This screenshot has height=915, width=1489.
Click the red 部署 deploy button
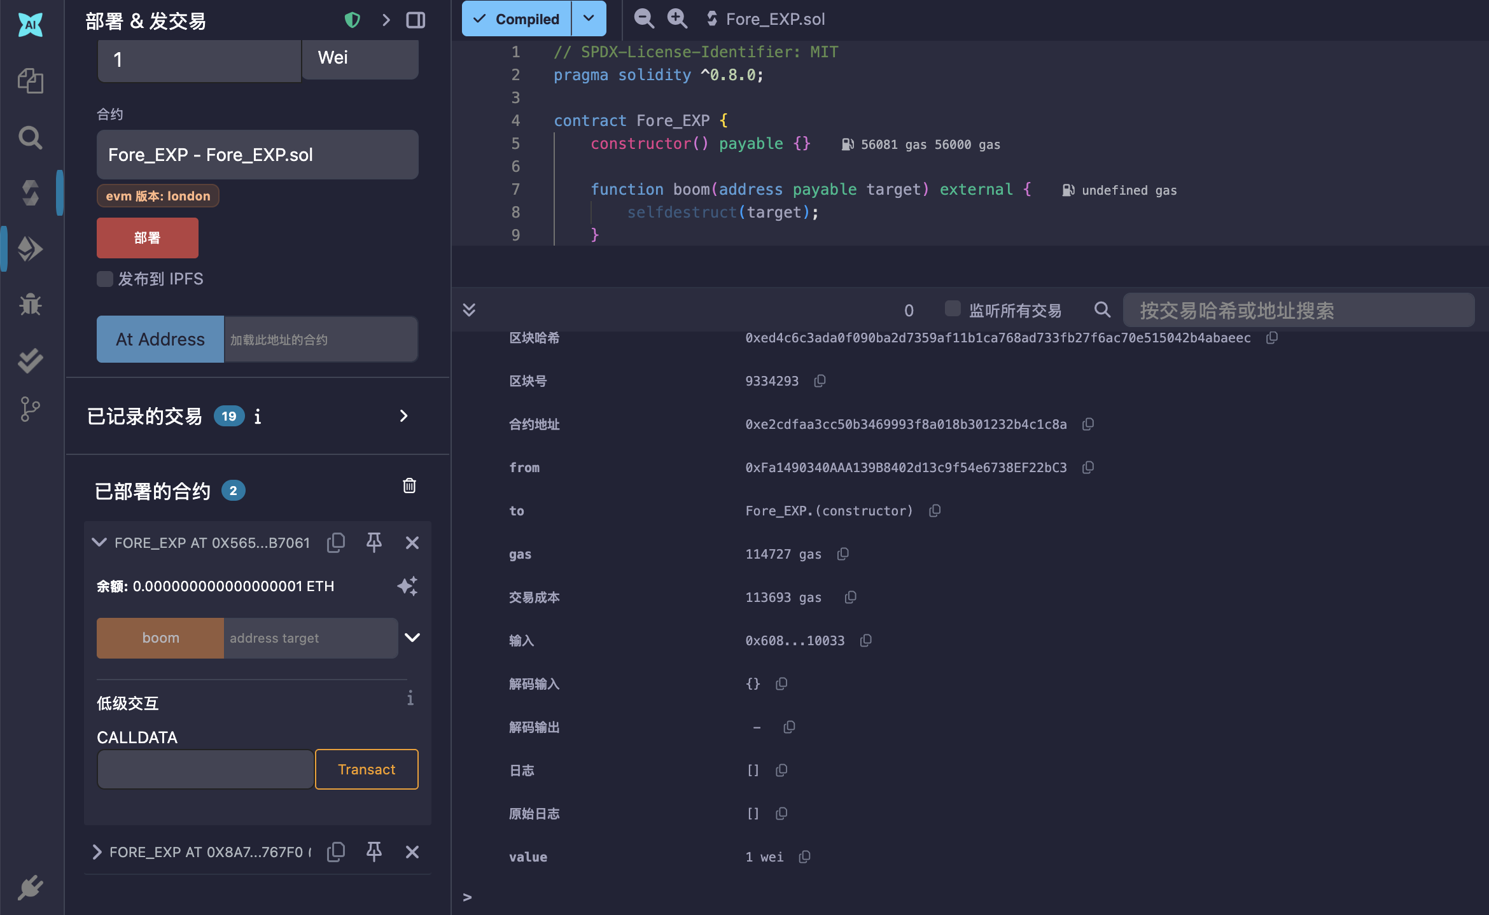pyautogui.click(x=147, y=238)
